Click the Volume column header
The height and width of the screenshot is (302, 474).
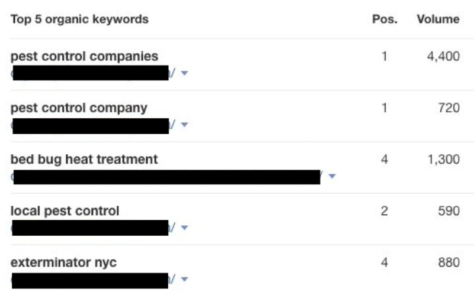[x=438, y=20]
